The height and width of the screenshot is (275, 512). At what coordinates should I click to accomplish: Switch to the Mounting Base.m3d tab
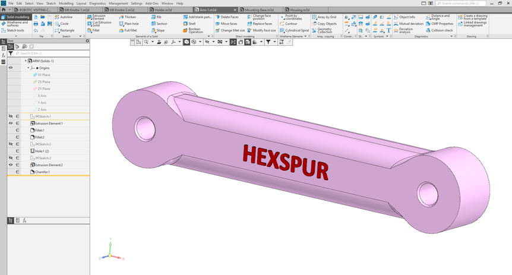260,10
